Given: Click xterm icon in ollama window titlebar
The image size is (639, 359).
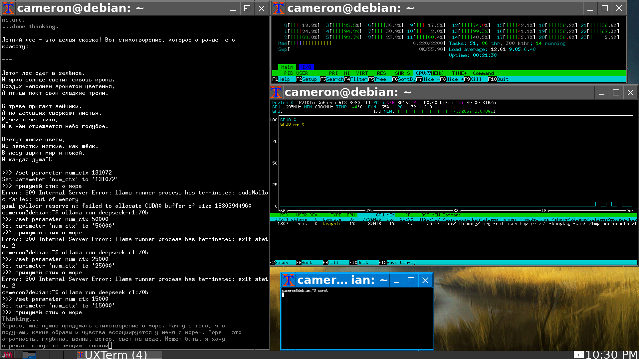Looking at the screenshot, I should click(8, 8).
